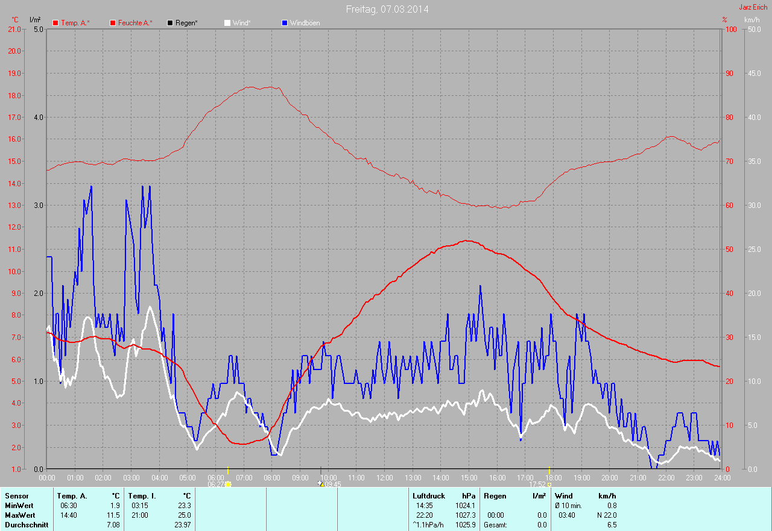Select the "Feuchte A.*" legend label
Image resolution: width=772 pixels, height=531 pixels.
click(135, 23)
